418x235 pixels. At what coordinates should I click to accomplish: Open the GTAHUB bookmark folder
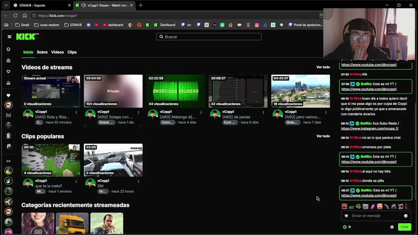point(73,25)
